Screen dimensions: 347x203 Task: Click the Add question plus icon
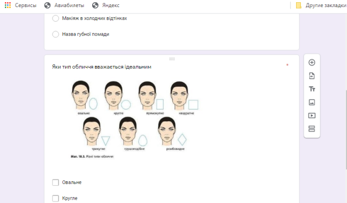[312, 62]
